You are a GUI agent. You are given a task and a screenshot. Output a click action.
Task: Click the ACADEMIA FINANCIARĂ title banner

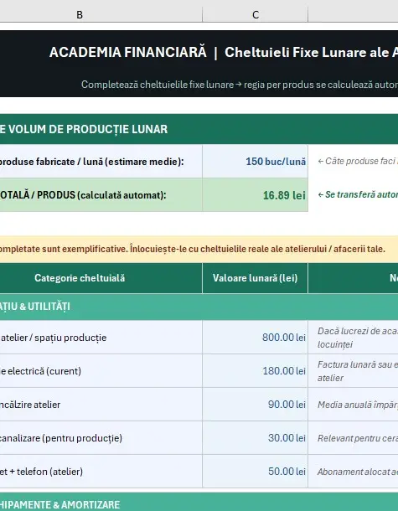199,53
